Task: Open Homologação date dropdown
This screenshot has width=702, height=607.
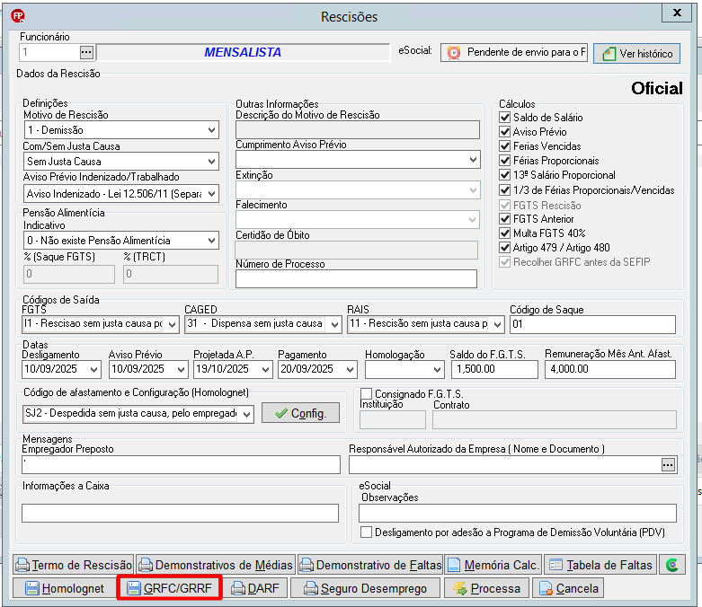Action: pyautogui.click(x=438, y=369)
